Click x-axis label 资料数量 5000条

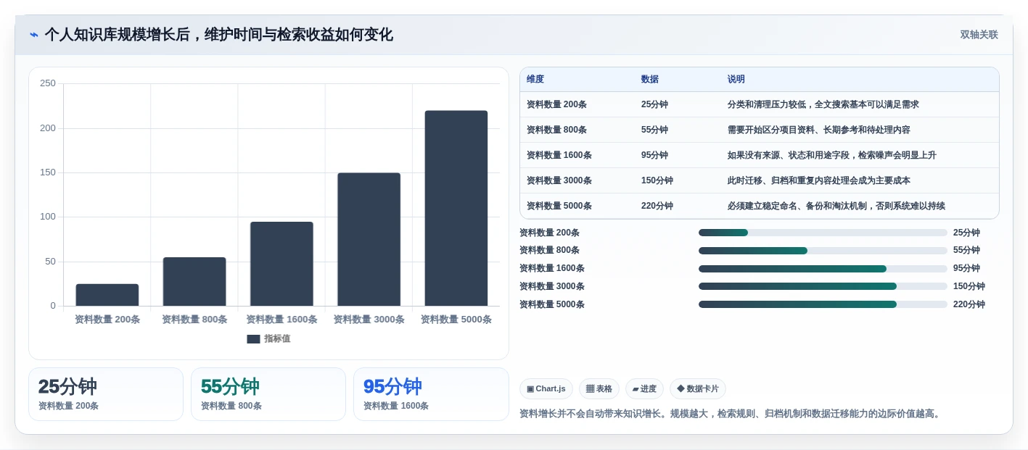tap(456, 320)
